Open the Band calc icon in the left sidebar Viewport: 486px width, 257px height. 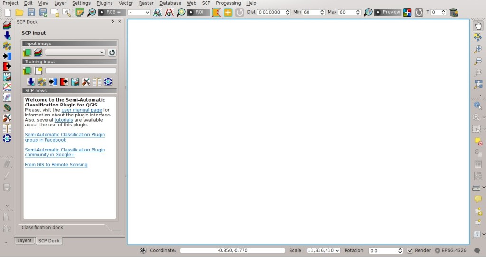pyautogui.click(x=7, y=76)
